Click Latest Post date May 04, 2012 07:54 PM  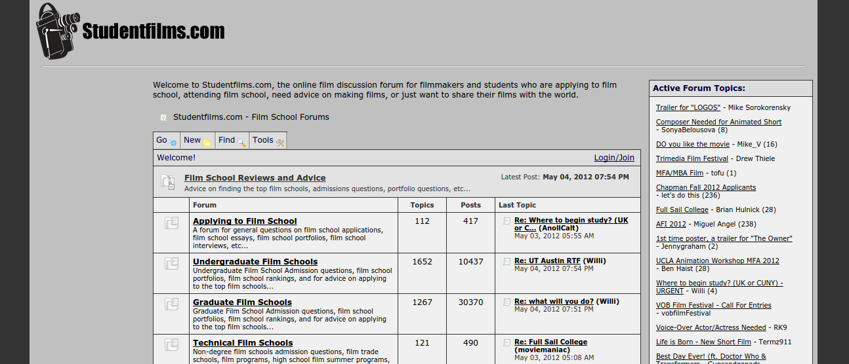click(x=585, y=177)
